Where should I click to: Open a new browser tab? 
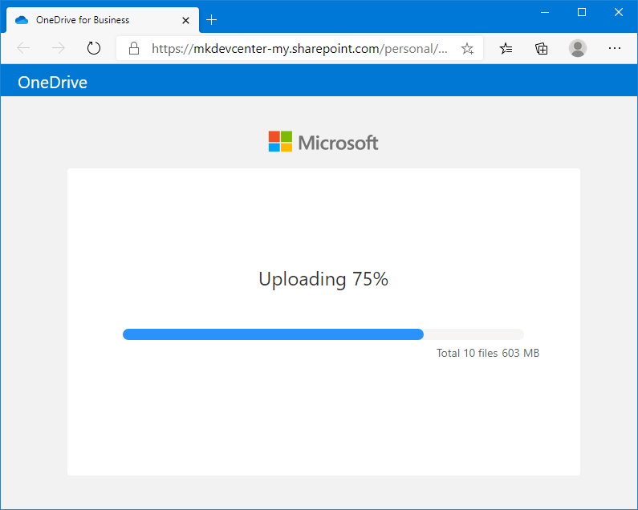[211, 20]
